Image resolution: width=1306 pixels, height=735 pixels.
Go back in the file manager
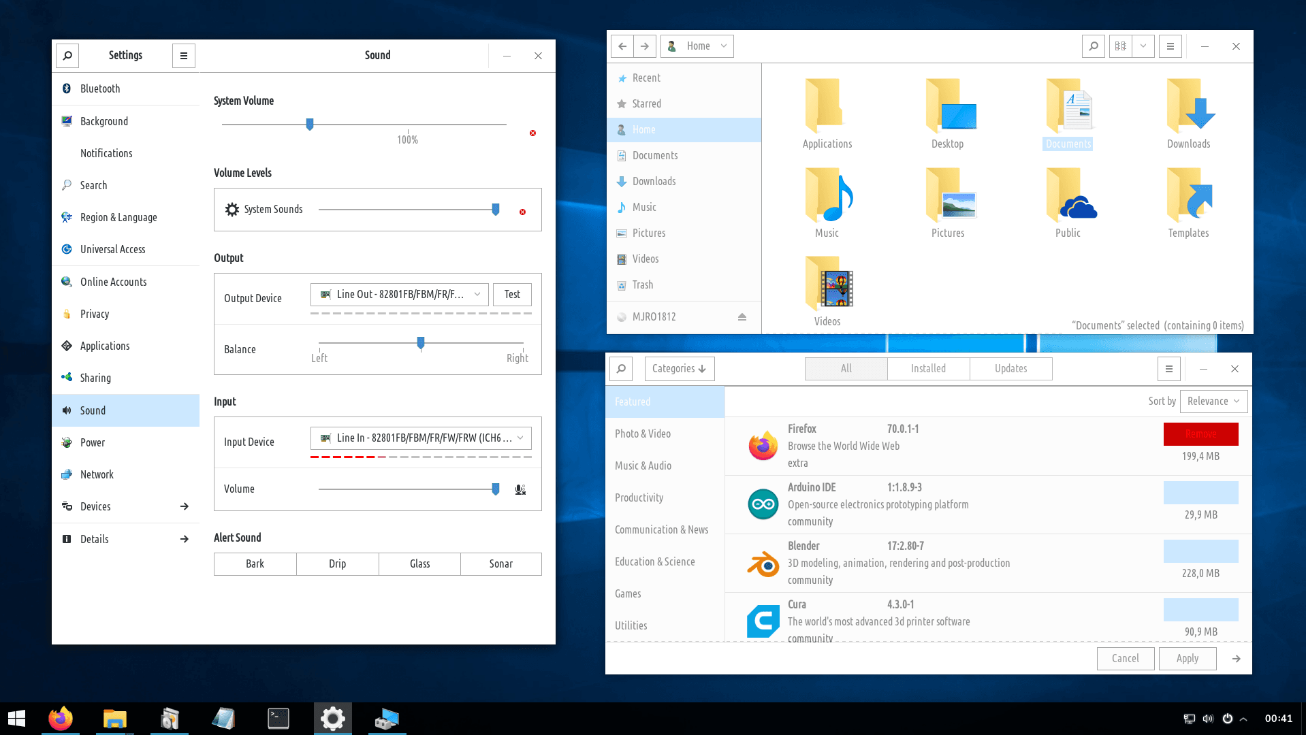click(622, 46)
